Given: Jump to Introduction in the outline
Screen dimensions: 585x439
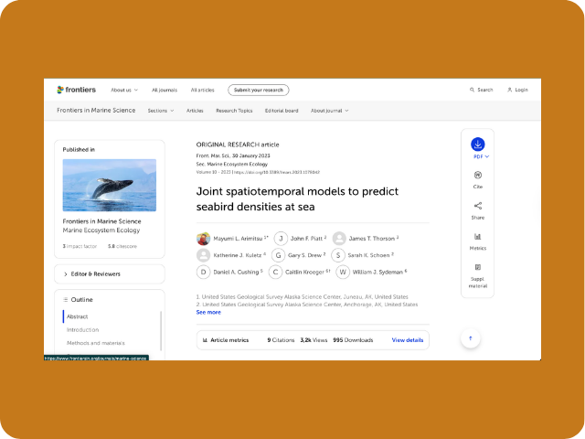Looking at the screenshot, I should point(82,330).
